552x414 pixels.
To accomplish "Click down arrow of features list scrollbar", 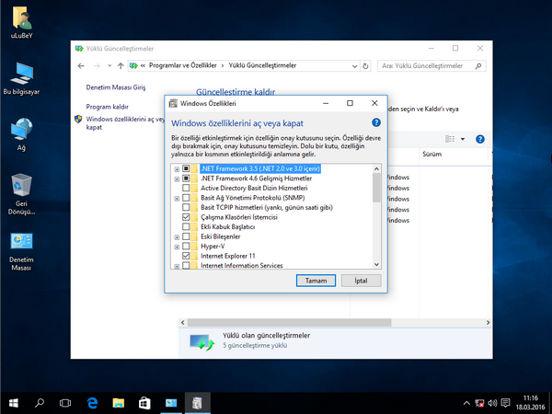I will click(x=376, y=265).
